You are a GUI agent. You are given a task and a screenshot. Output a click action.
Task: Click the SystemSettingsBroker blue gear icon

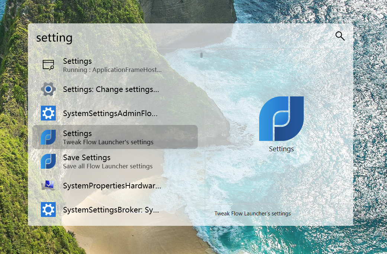(x=48, y=210)
